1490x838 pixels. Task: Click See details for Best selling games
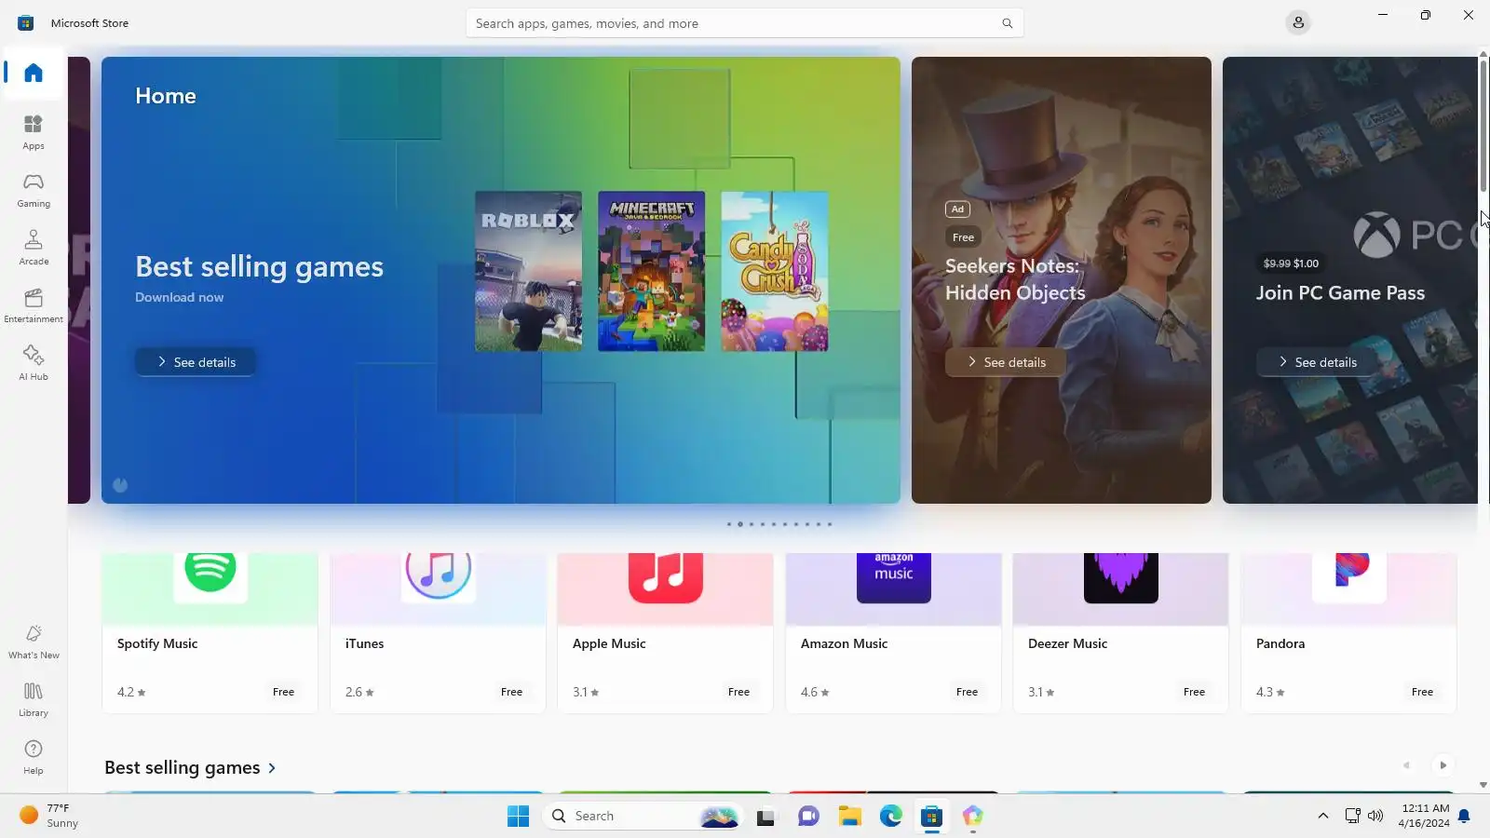(x=196, y=362)
